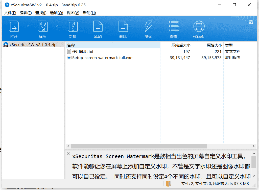The image size is (259, 190).
Task: Select xSecuritasSW_v2.1.0.4.zip in the tree
Action: [x=33, y=45]
